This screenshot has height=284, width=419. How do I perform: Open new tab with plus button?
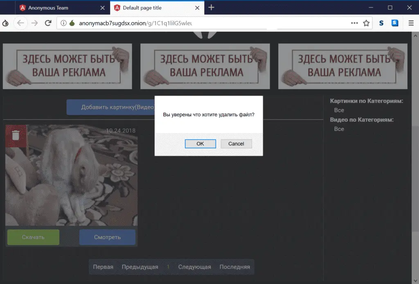(211, 7)
